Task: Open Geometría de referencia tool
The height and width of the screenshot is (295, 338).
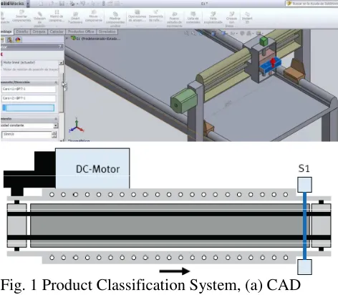Action: pyautogui.click(x=155, y=16)
